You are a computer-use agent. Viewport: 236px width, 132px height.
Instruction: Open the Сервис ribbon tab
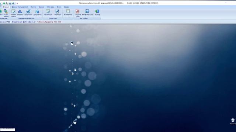point(41,7)
